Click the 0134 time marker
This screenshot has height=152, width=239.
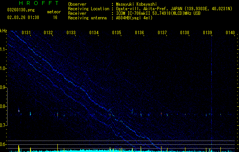point(94,33)
